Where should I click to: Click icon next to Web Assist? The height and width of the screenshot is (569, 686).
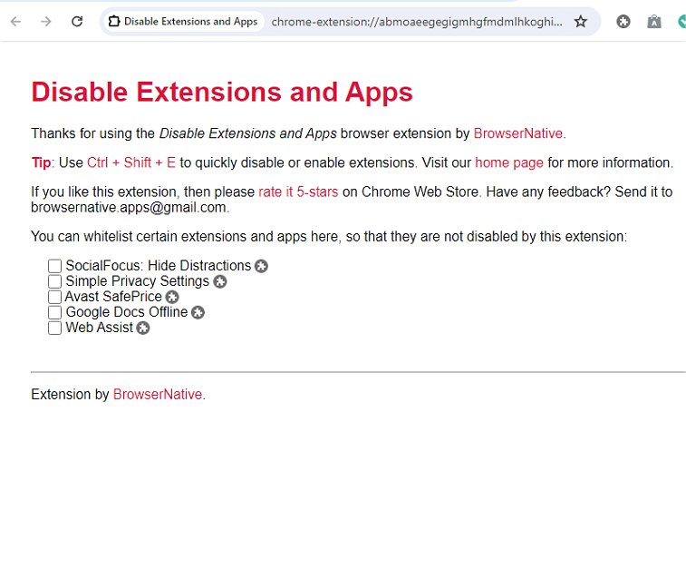click(x=143, y=328)
